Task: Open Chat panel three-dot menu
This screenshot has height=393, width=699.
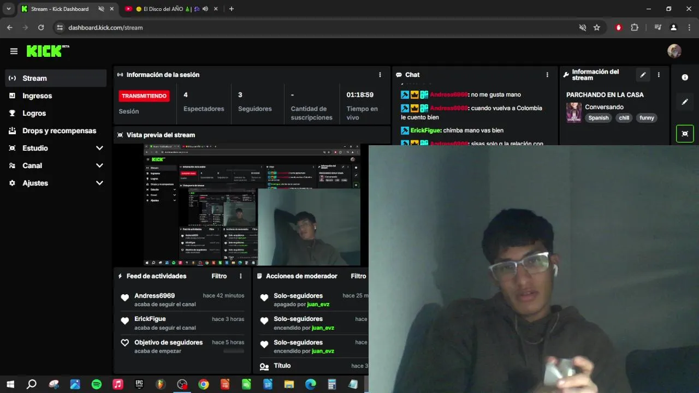Action: tap(547, 75)
